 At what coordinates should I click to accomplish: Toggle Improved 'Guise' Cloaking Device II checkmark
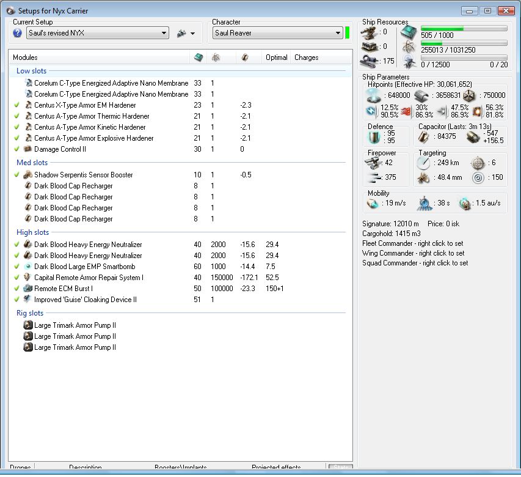point(16,300)
